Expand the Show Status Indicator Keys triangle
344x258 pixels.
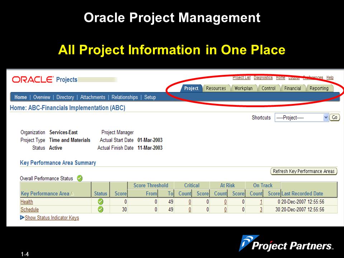22,218
